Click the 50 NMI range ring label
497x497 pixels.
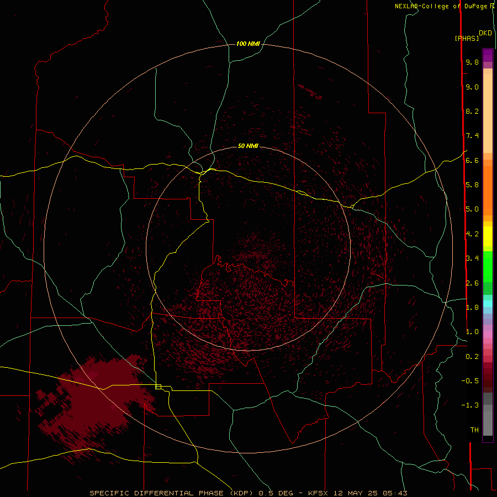[x=248, y=146]
